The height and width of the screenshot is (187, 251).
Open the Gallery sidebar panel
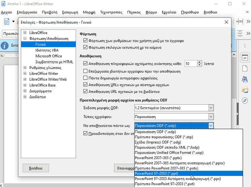click(x=245, y=90)
